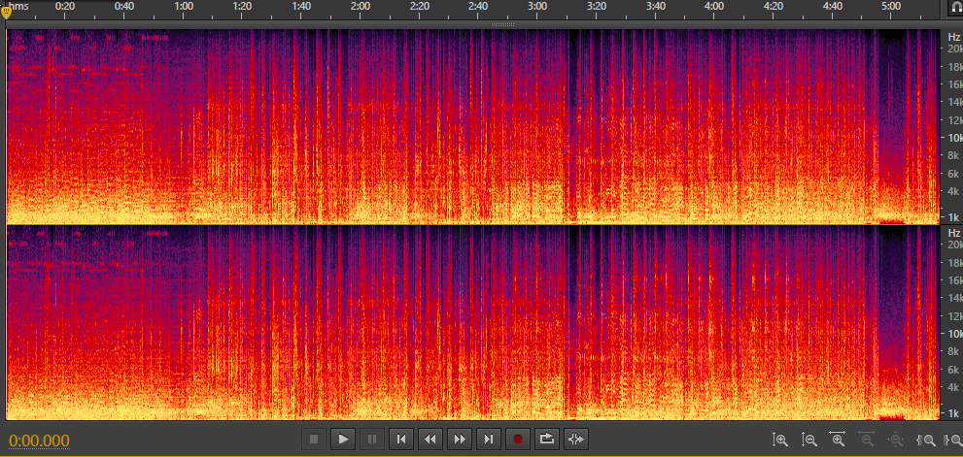
Task: Zoom to selection in point
Action: pyautogui.click(x=925, y=440)
